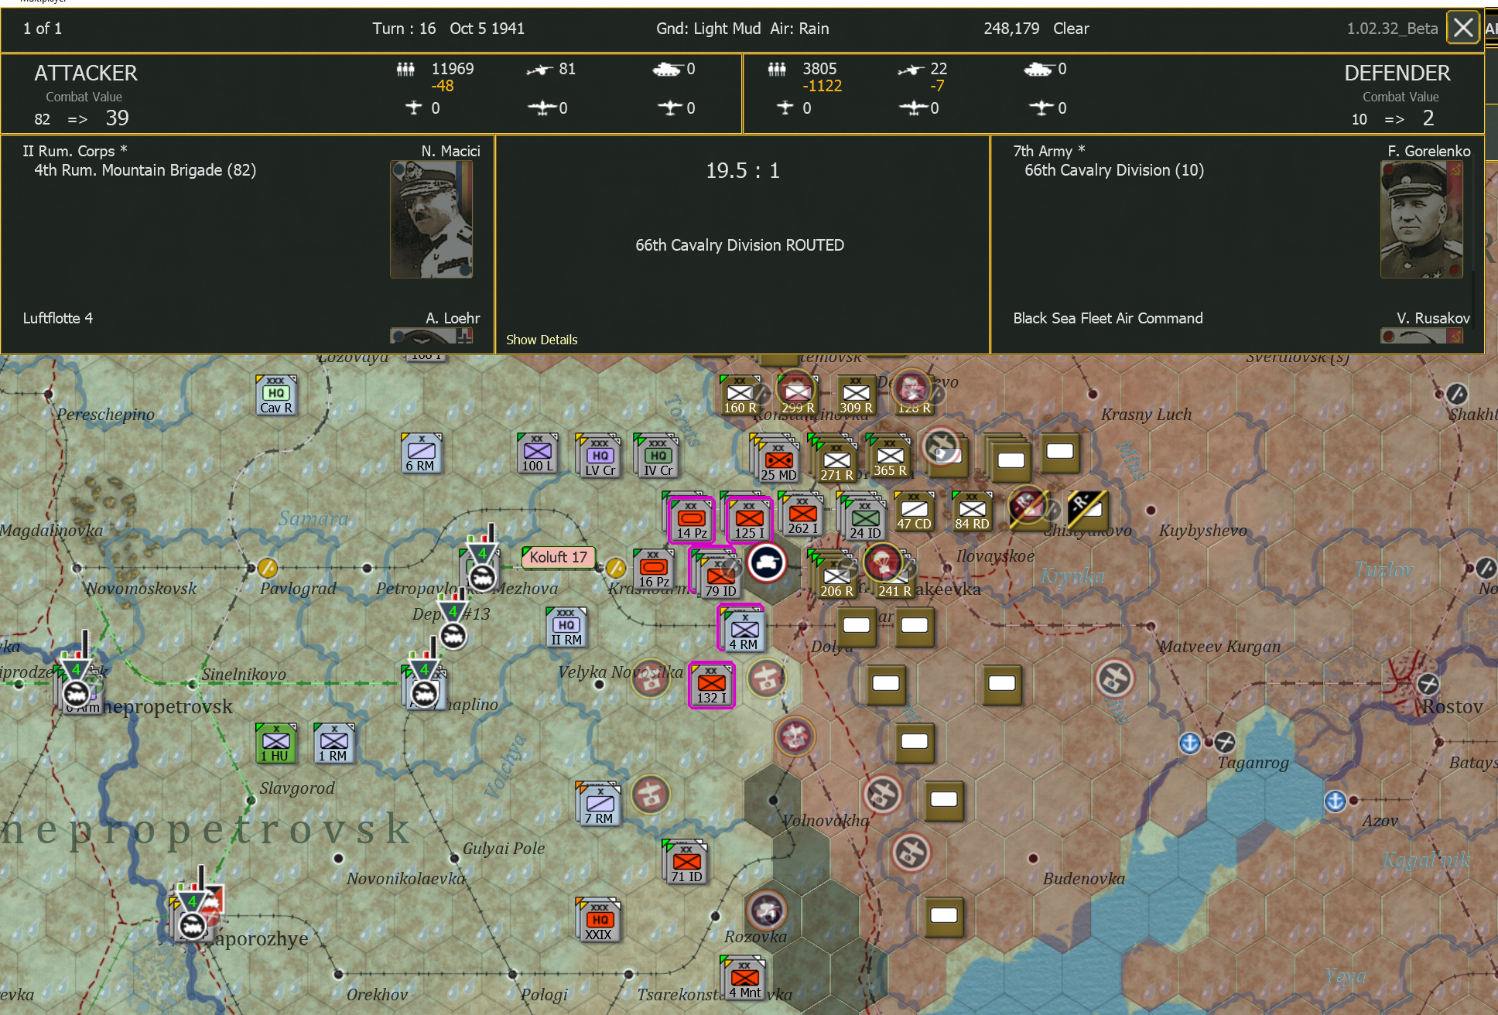
Task: Click the Pavlograd airfield marker
Action: (x=268, y=568)
